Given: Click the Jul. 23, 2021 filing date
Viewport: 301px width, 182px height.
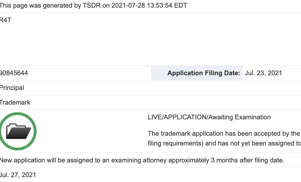Looking at the screenshot, I should [x=263, y=73].
